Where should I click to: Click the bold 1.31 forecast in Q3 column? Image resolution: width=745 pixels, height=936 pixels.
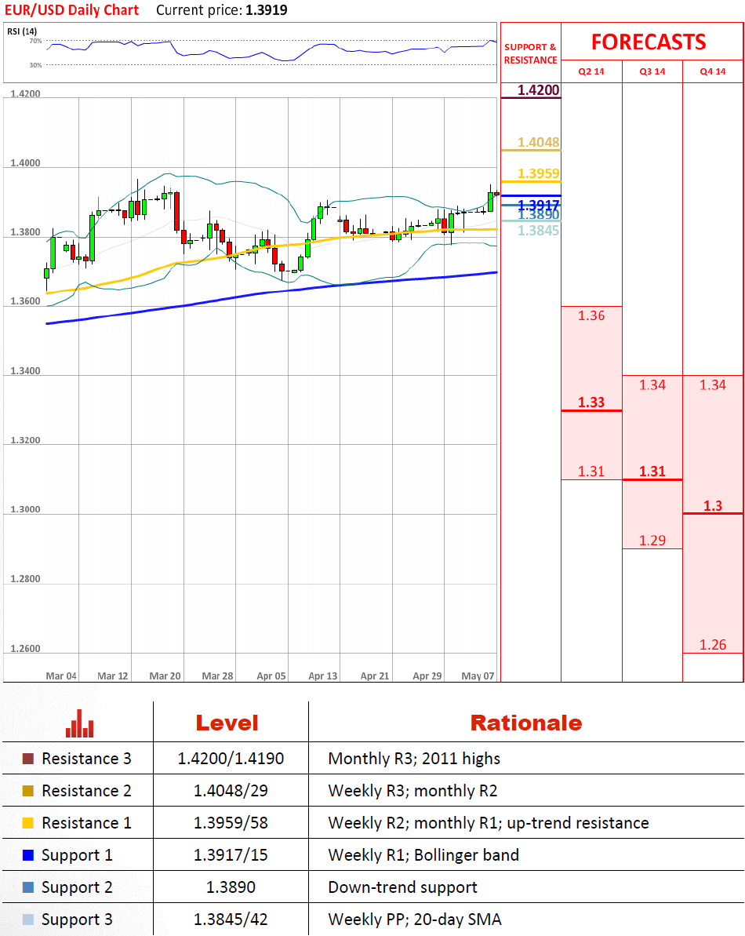tap(652, 472)
